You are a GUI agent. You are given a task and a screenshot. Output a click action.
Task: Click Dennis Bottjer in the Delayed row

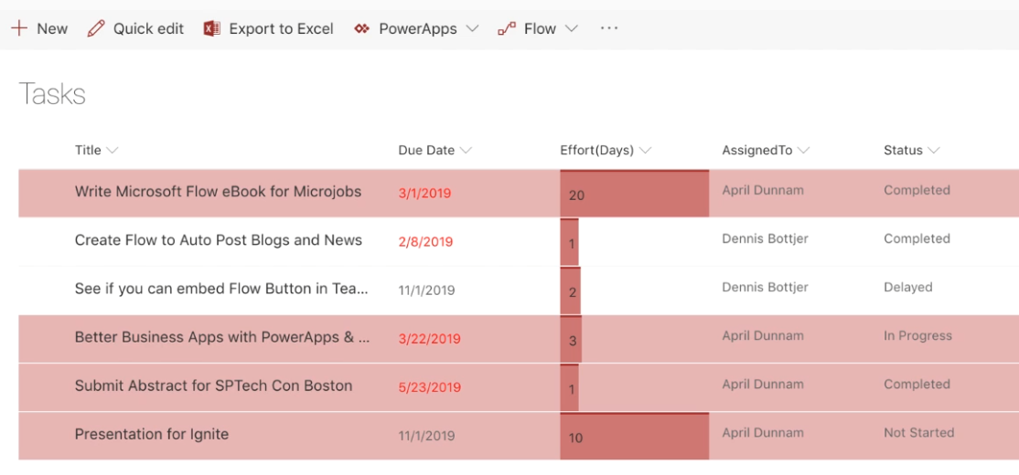coord(765,288)
